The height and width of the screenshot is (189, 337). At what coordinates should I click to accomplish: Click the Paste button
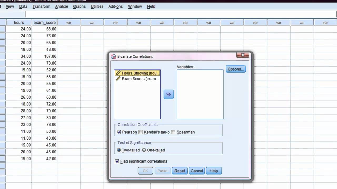click(x=162, y=171)
